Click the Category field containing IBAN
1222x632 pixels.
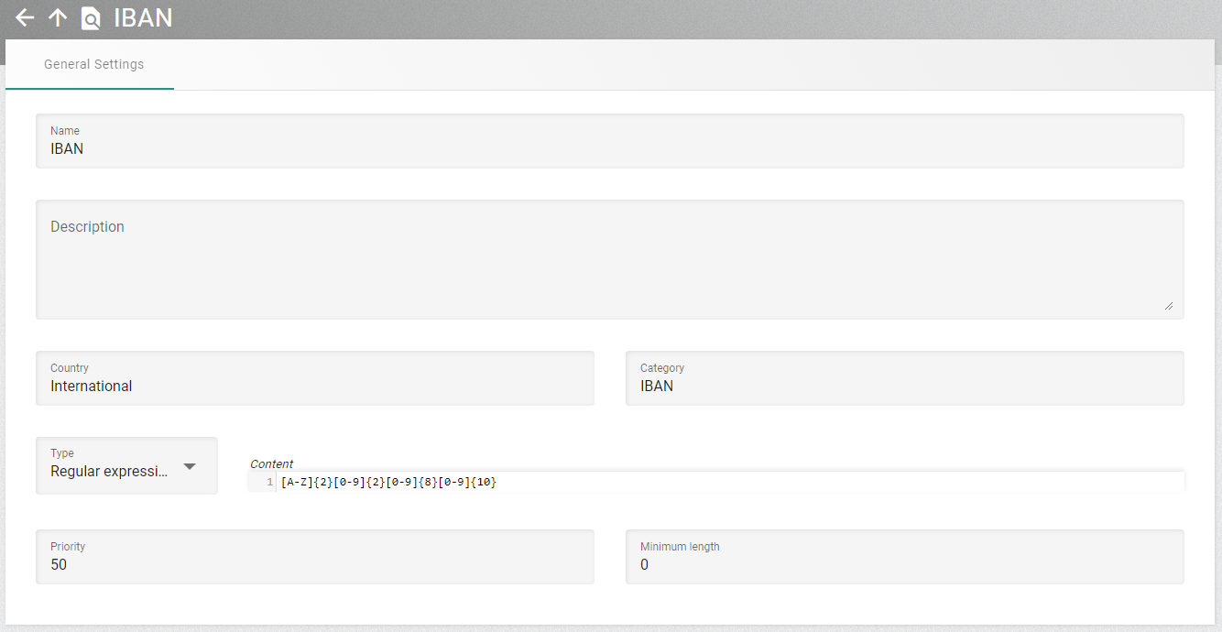[904, 386]
